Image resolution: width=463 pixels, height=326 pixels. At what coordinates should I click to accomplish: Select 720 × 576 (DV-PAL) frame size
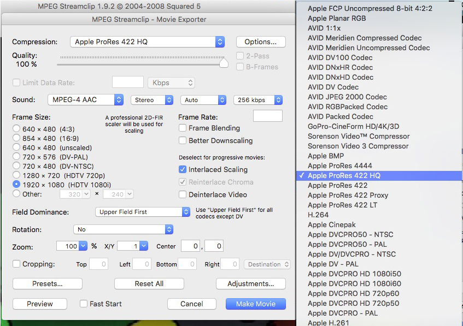pos(16,157)
